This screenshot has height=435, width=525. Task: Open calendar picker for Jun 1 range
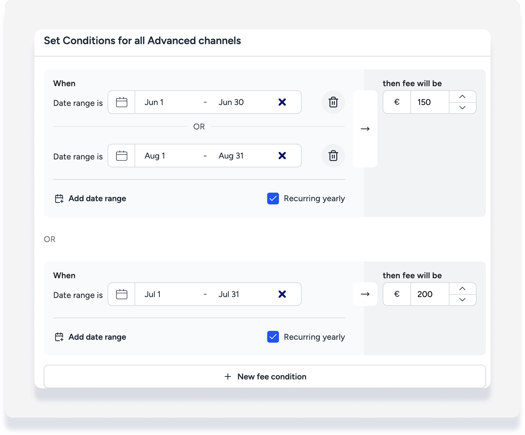[121, 102]
